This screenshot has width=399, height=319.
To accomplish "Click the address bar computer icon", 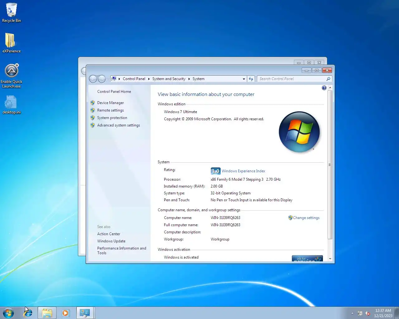I will (x=114, y=79).
